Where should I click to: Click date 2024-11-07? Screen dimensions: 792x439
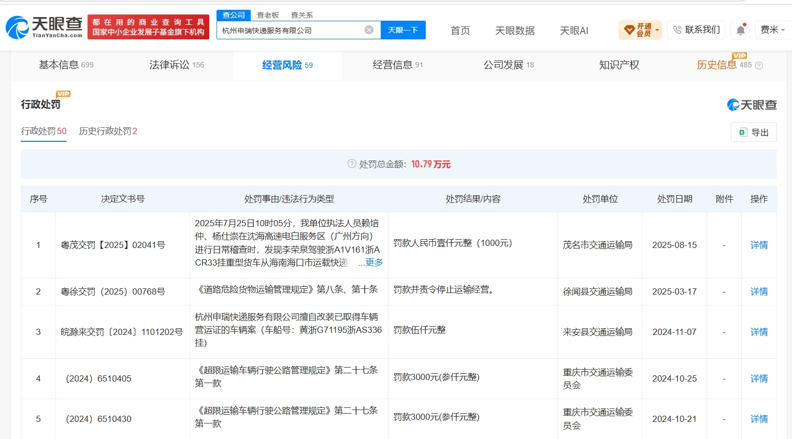674,332
